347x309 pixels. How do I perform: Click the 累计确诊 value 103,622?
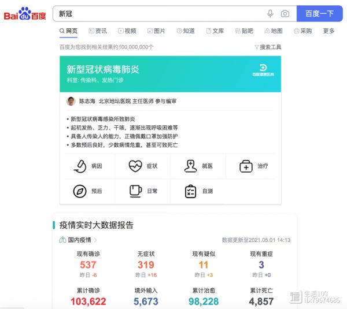tap(88, 301)
